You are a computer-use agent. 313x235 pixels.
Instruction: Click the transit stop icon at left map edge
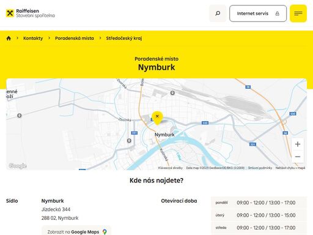[x=20, y=116]
